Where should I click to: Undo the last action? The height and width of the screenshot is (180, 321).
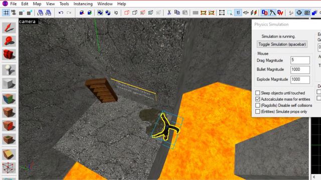click(x=61, y=12)
